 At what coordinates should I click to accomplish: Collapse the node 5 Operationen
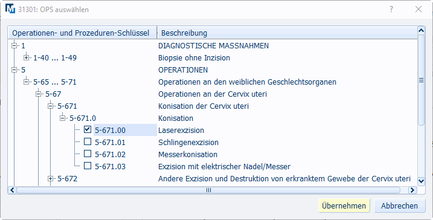[x=14, y=70]
